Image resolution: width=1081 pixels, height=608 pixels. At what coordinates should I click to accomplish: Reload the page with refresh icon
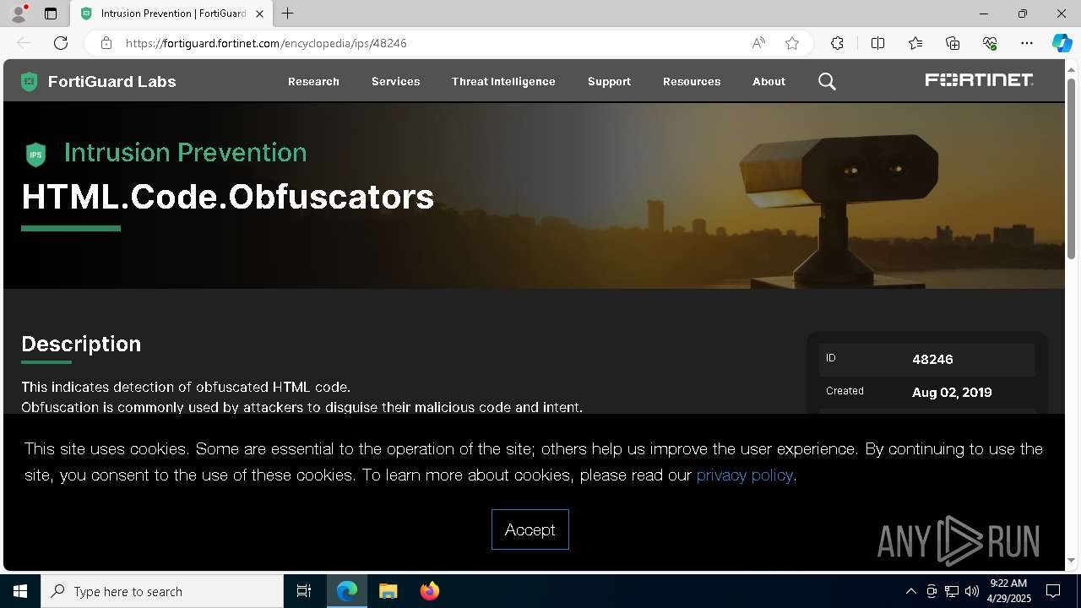click(x=61, y=43)
